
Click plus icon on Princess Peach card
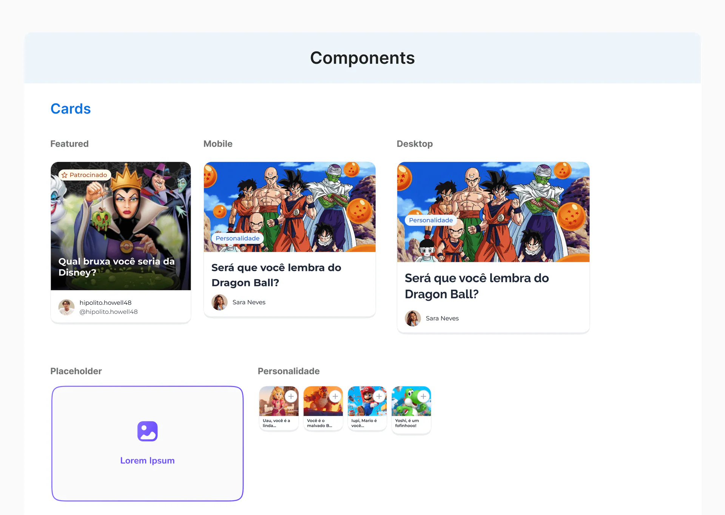291,397
